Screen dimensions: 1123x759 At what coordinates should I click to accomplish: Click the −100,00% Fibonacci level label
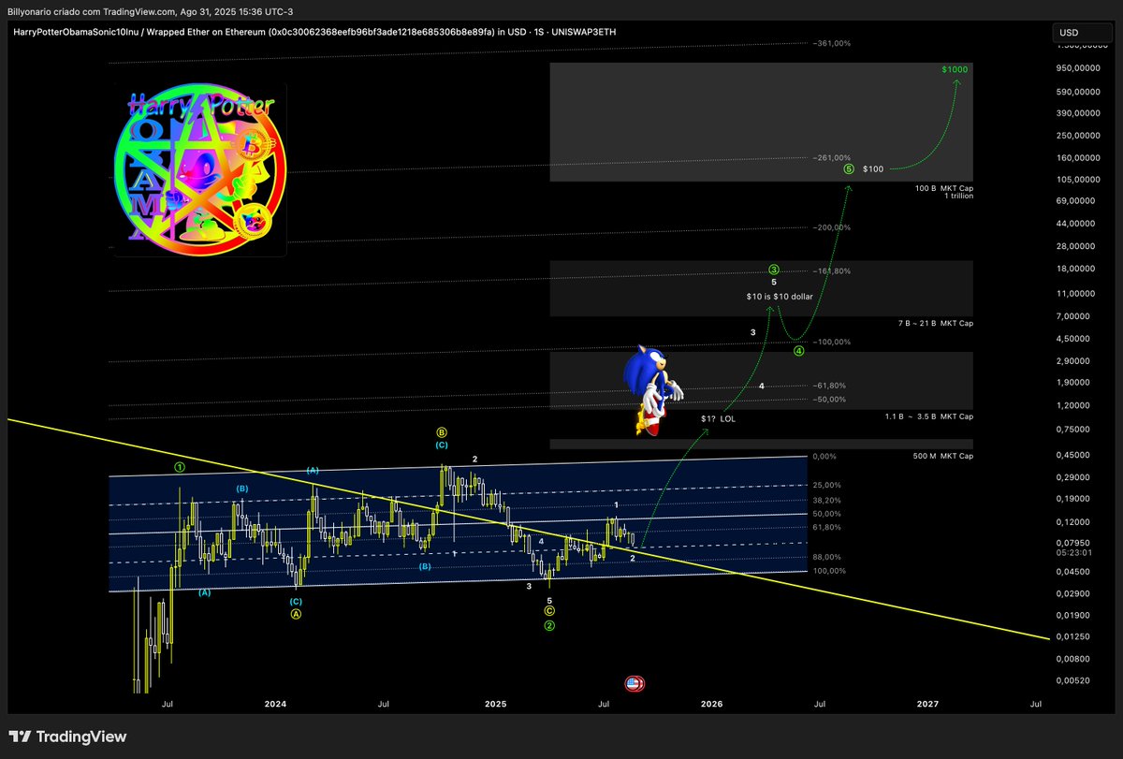(832, 343)
